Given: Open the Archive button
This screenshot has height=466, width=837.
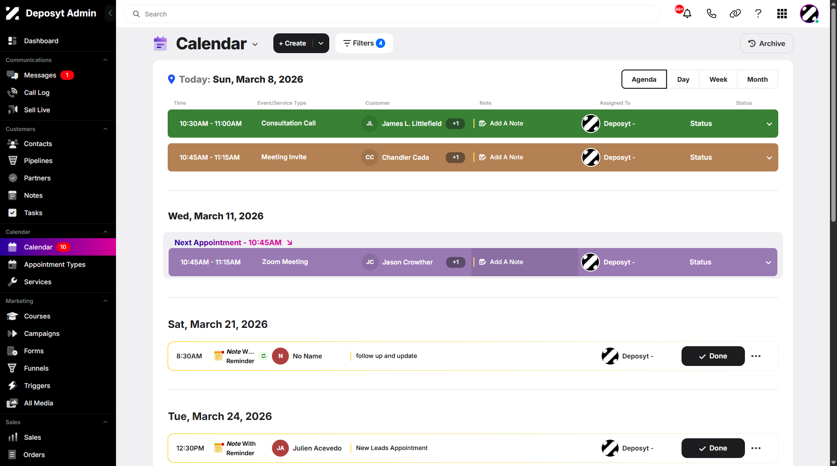Looking at the screenshot, I should pos(767,43).
